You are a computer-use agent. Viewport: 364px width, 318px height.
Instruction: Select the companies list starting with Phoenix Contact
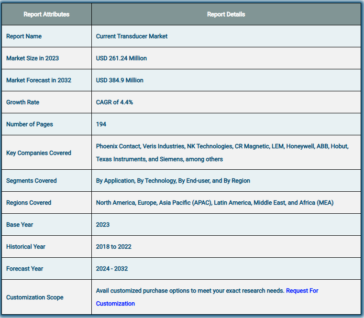[222, 153]
